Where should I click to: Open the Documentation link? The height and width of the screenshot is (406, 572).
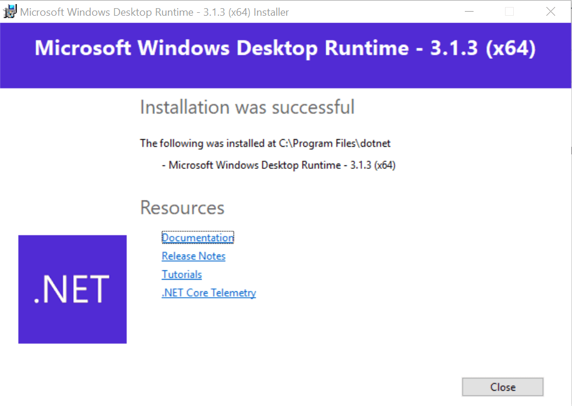click(197, 238)
